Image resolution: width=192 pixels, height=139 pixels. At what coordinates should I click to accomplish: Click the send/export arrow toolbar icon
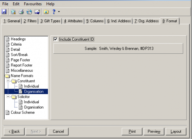coord(37,12)
